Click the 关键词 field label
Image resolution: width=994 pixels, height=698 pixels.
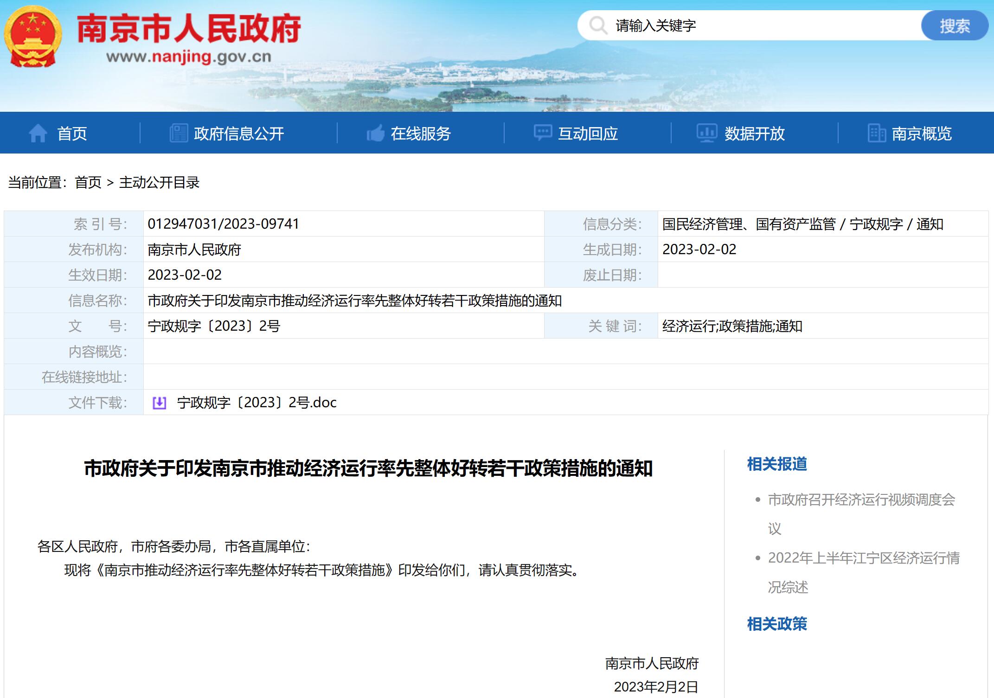click(x=615, y=326)
